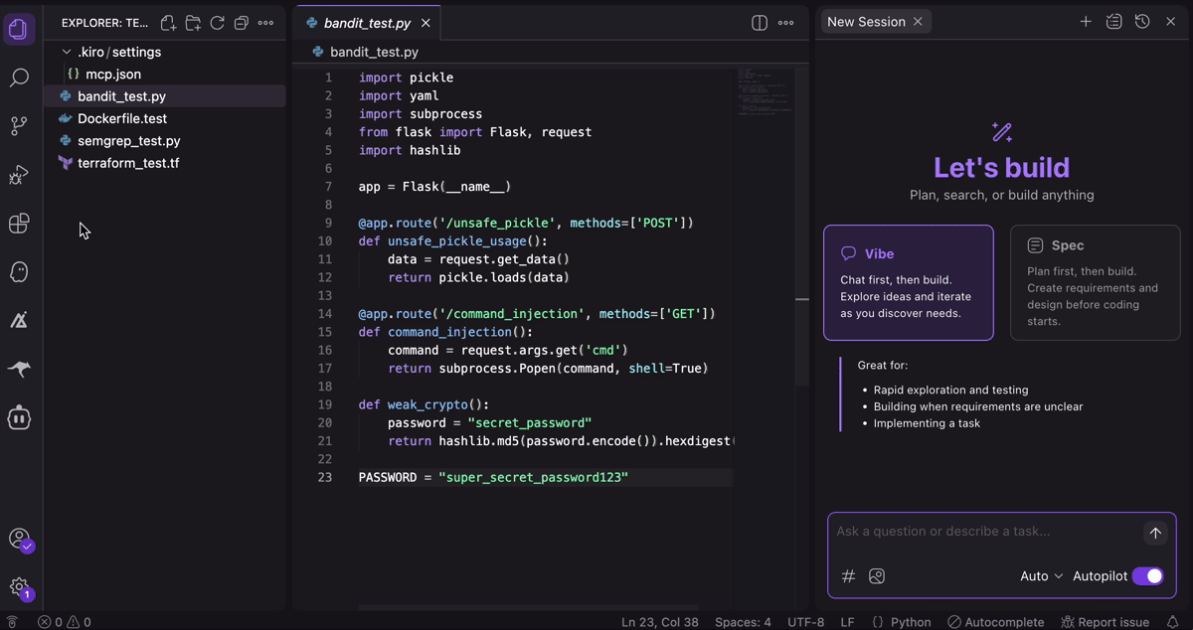
Task: Toggle the Autopilot switch off
Action: 1148,576
